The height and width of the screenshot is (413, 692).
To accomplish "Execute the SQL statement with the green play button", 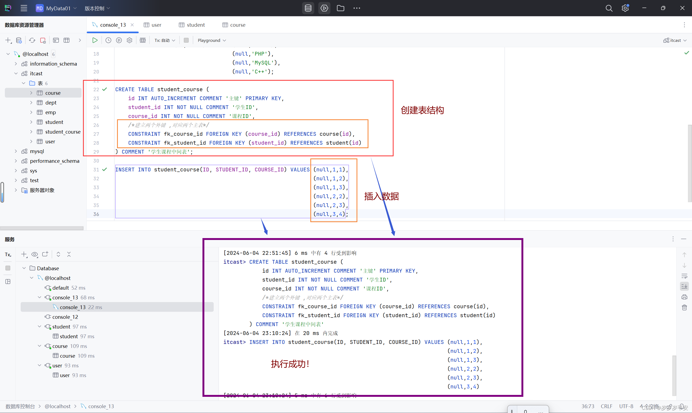I will (95, 40).
